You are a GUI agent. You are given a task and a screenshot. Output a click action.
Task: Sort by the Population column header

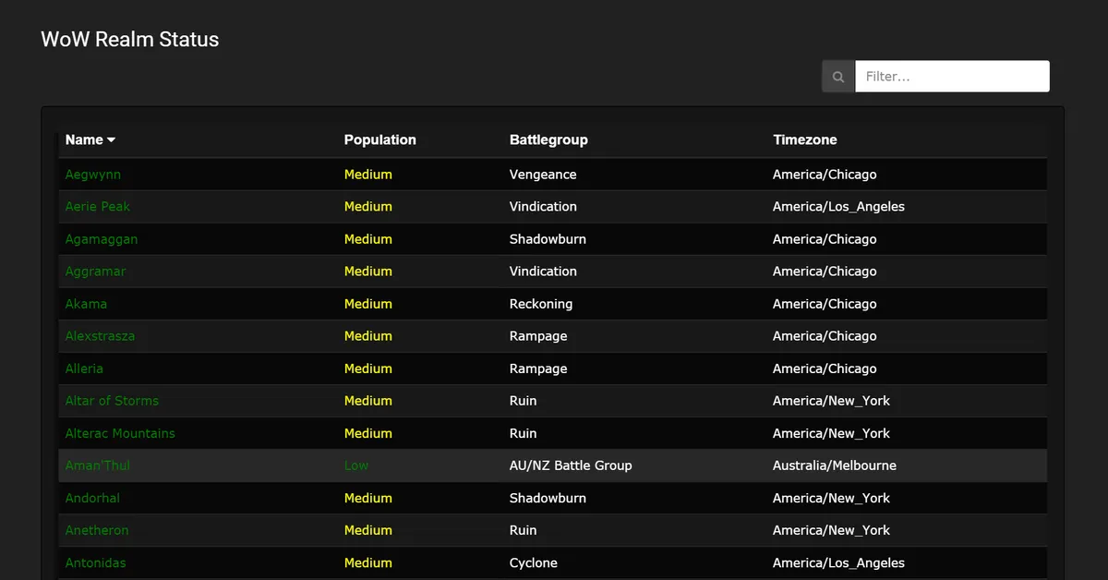[x=379, y=140]
